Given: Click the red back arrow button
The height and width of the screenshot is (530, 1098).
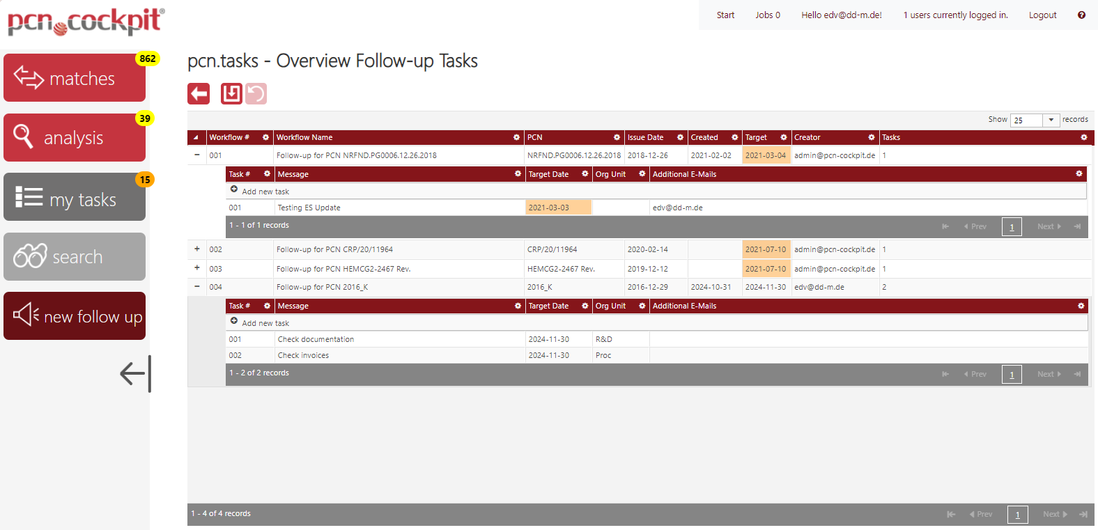Looking at the screenshot, I should pos(199,93).
